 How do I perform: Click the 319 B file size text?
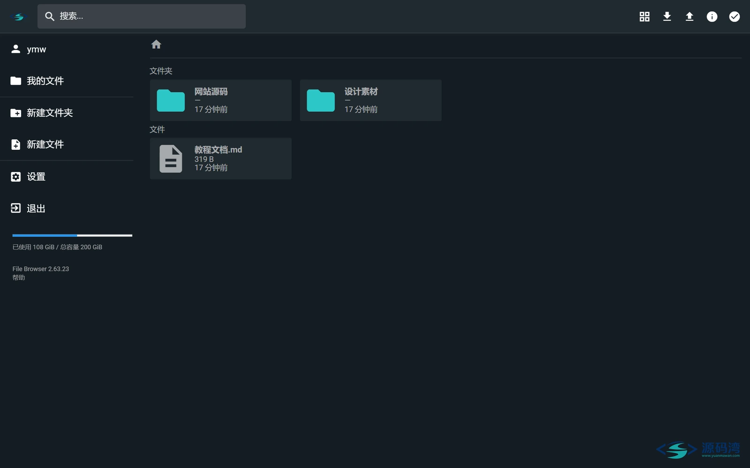pos(204,159)
